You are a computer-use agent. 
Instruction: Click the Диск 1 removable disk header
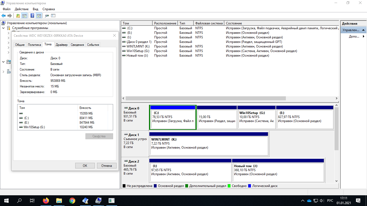(x=135, y=144)
